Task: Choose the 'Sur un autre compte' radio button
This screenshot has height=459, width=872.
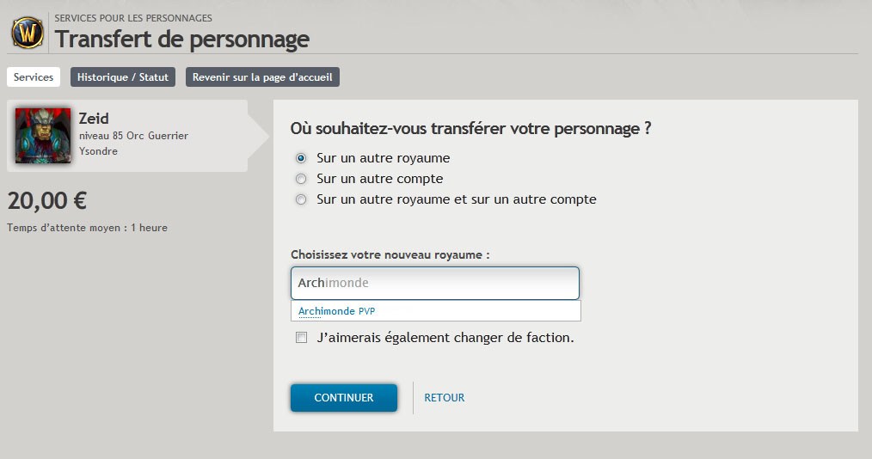Action: [x=301, y=179]
